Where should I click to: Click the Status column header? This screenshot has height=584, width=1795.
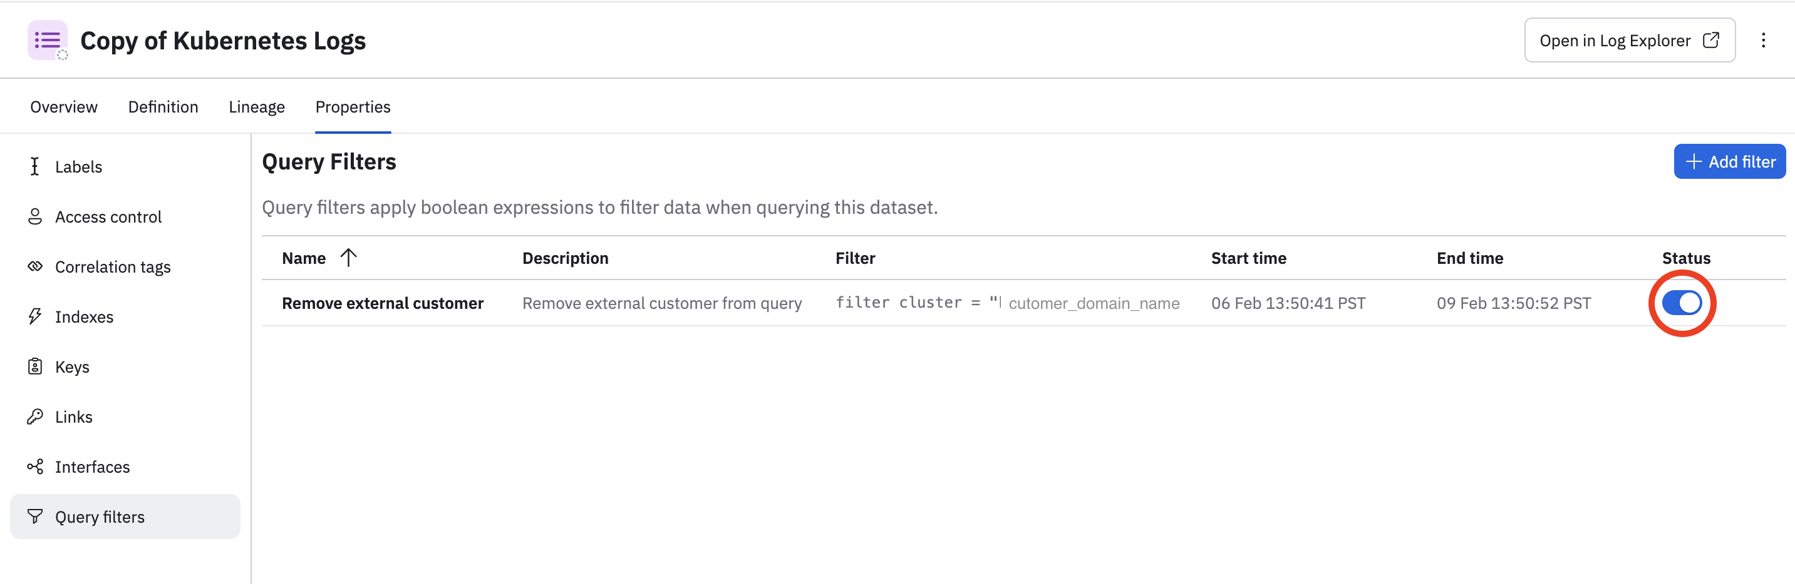(x=1685, y=258)
